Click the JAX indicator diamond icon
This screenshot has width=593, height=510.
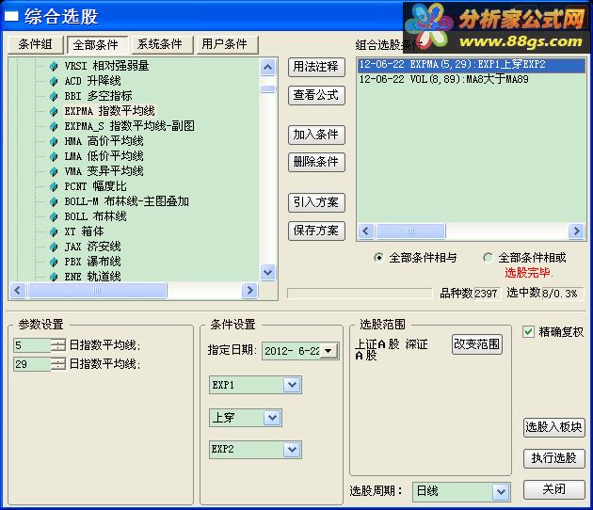54,247
